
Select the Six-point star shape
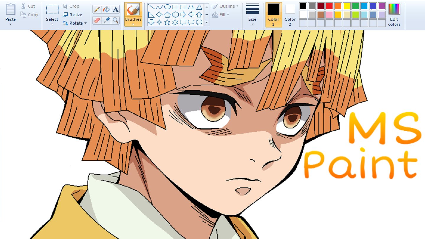click(175, 22)
